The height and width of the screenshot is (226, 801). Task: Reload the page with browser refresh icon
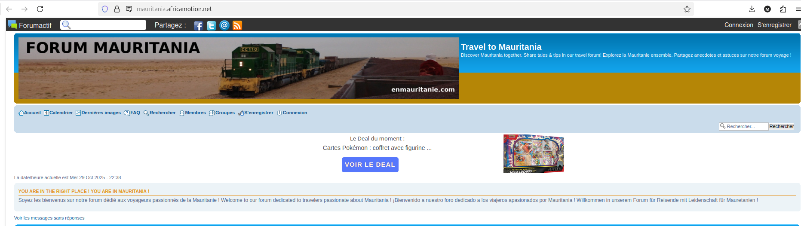(x=40, y=9)
